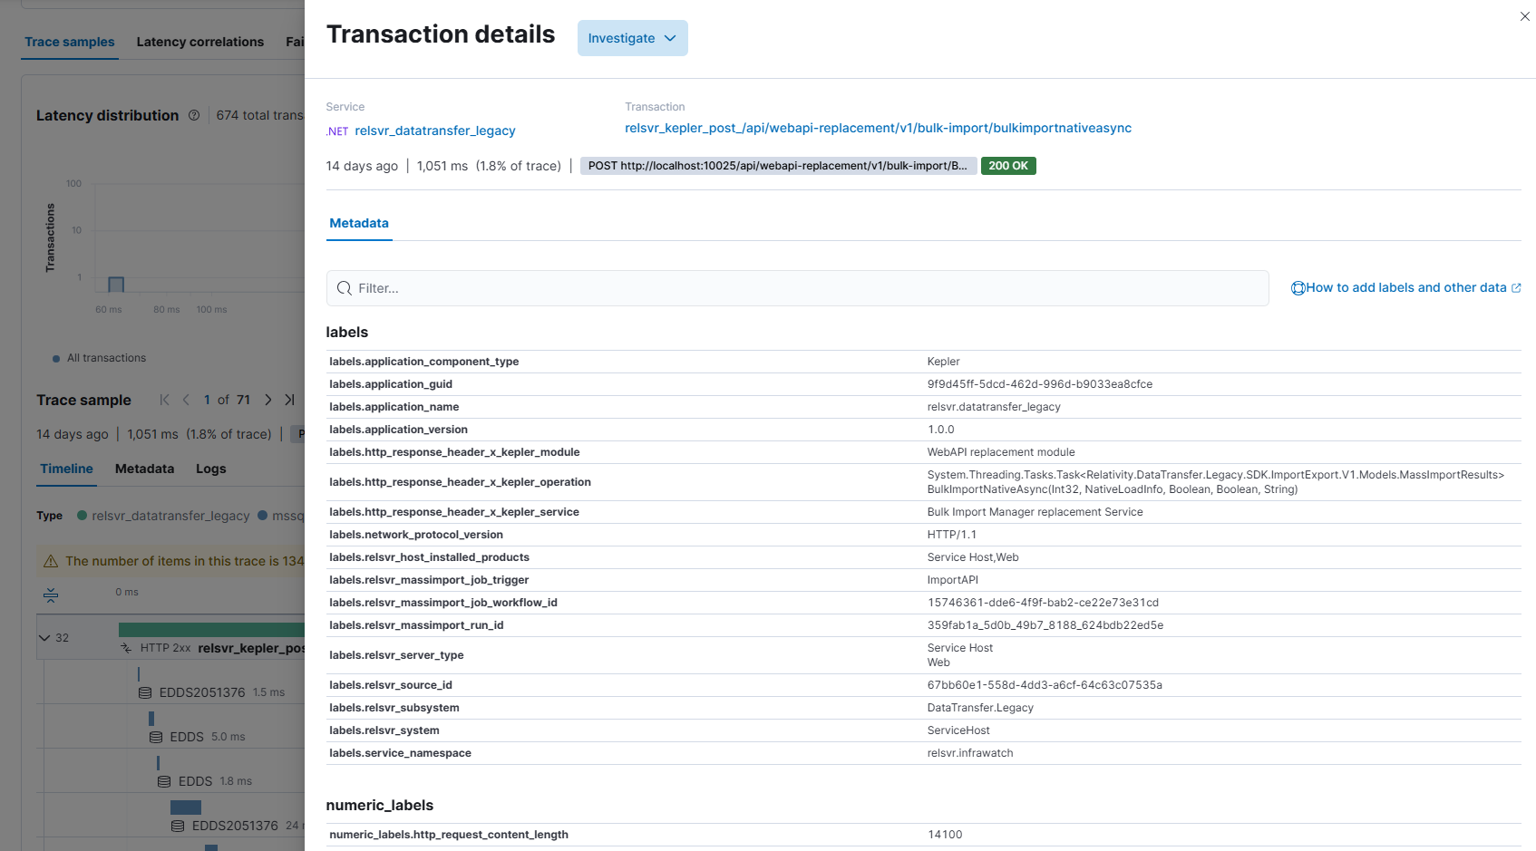1536x851 pixels.
Task: Collapse the transaction row with 32 children
Action: [x=44, y=638]
